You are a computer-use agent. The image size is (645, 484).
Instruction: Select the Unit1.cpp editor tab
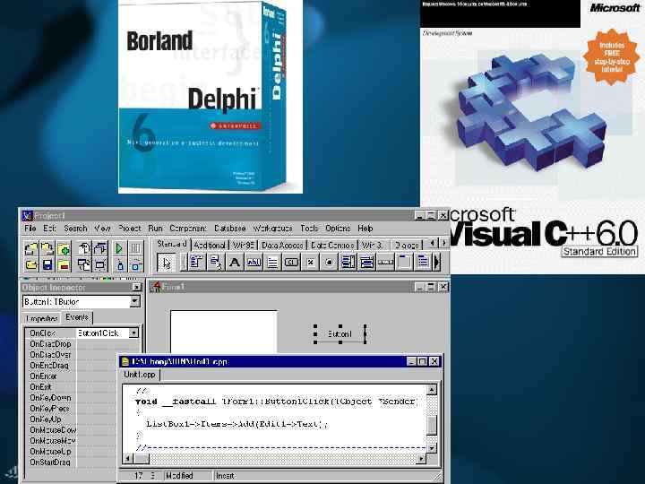pyautogui.click(x=140, y=375)
